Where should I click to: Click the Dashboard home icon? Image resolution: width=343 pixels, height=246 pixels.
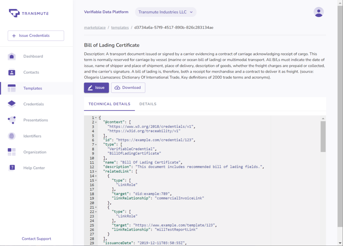(x=12, y=56)
